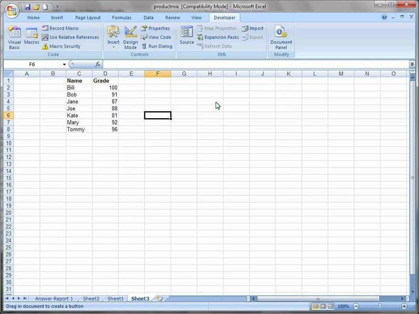Click the Zoom In plus button
This screenshot has height=314, width=419.
[404, 306]
